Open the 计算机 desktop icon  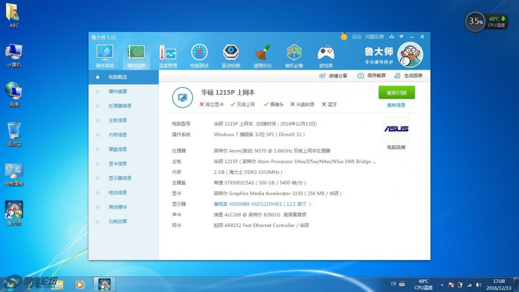[13, 55]
